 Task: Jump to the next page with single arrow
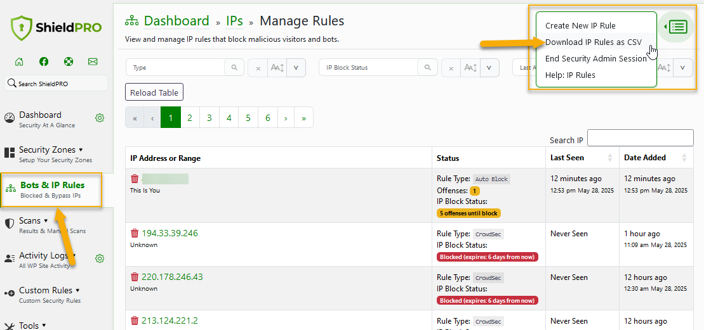pos(286,118)
